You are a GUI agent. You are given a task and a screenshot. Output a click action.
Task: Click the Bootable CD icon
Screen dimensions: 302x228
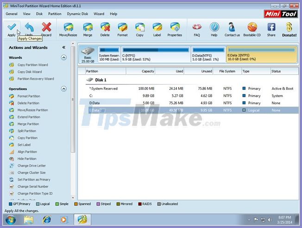coord(252,27)
